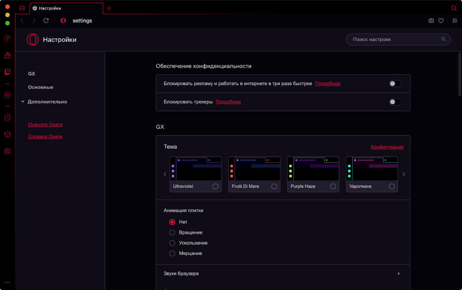
Task: Open GX Corner icon in tab bar
Action: [x=22, y=8]
